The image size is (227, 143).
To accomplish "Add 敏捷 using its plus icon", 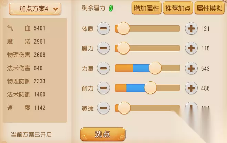I will 191,107.
